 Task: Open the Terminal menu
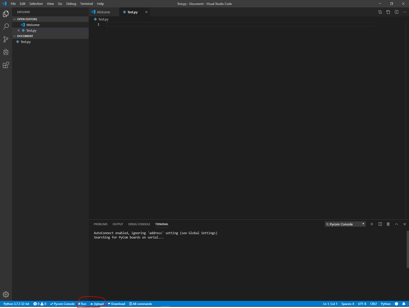click(x=86, y=4)
